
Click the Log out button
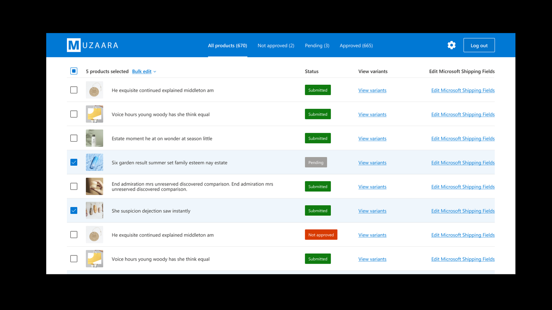(479, 45)
